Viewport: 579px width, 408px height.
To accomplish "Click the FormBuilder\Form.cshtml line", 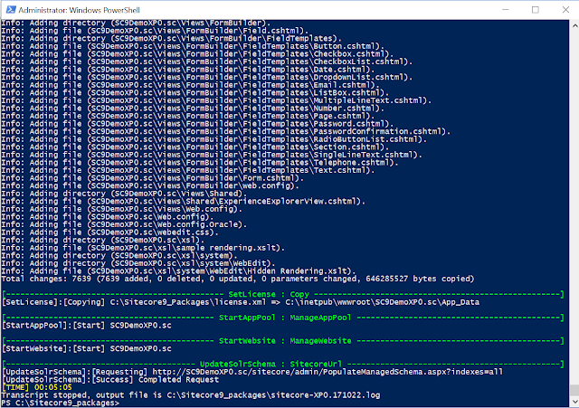I will coord(153,178).
